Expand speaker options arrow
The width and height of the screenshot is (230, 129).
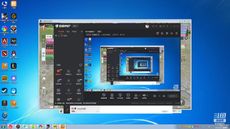147,96
